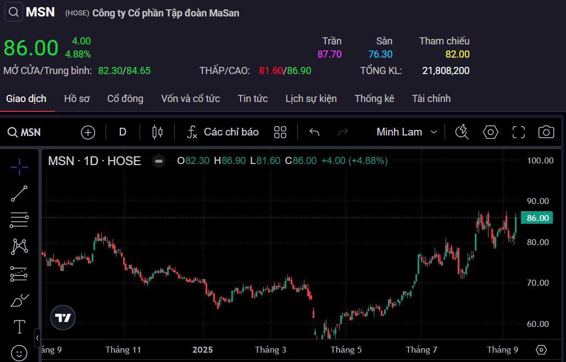This screenshot has height=362, width=566.
Task: Click the 2025 time axis label
Action: pyautogui.click(x=203, y=350)
